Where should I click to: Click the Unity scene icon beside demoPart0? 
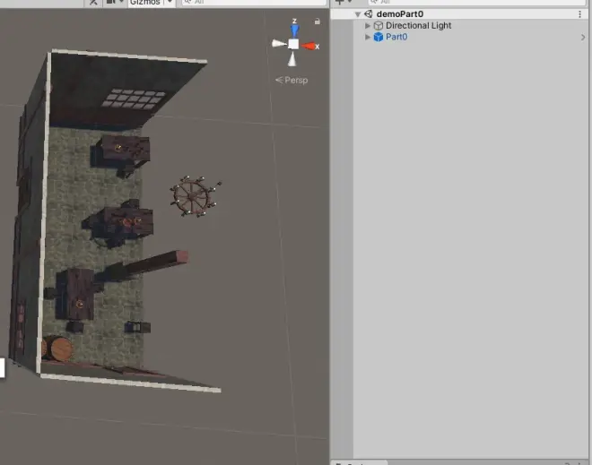tap(369, 14)
